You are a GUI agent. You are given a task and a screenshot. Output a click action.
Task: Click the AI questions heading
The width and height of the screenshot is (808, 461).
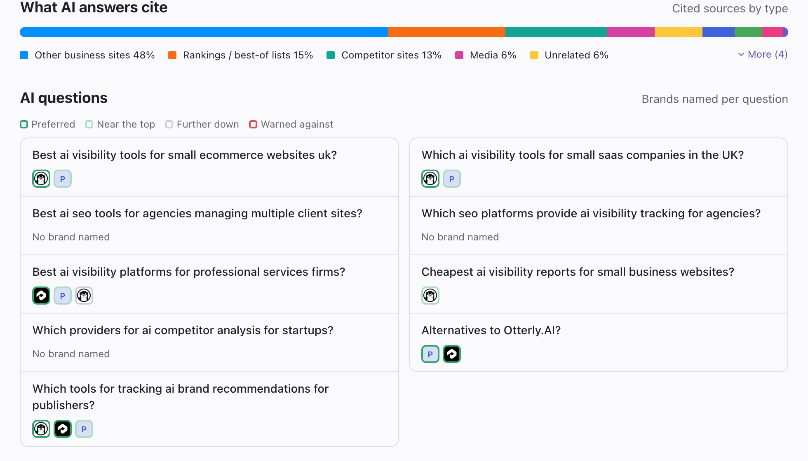coord(64,98)
